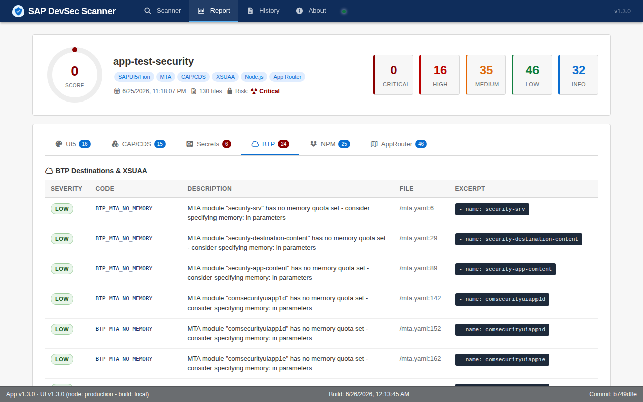Viewport: 643px width, 402px height.
Task: Click BTP_MTA_NO_MEMORY code in the /mta.yaml:162 row
Action: coord(124,359)
